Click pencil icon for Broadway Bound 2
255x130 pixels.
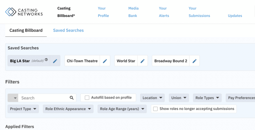point(195,61)
